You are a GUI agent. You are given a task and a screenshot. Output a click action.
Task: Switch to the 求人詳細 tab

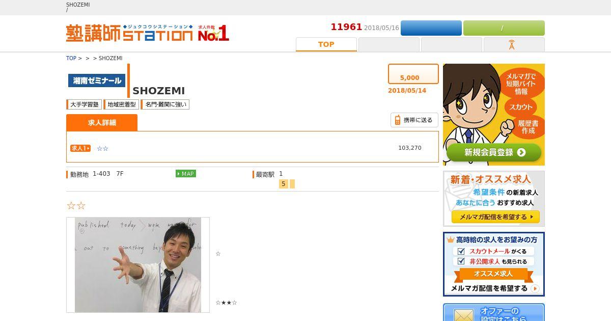coord(102,123)
